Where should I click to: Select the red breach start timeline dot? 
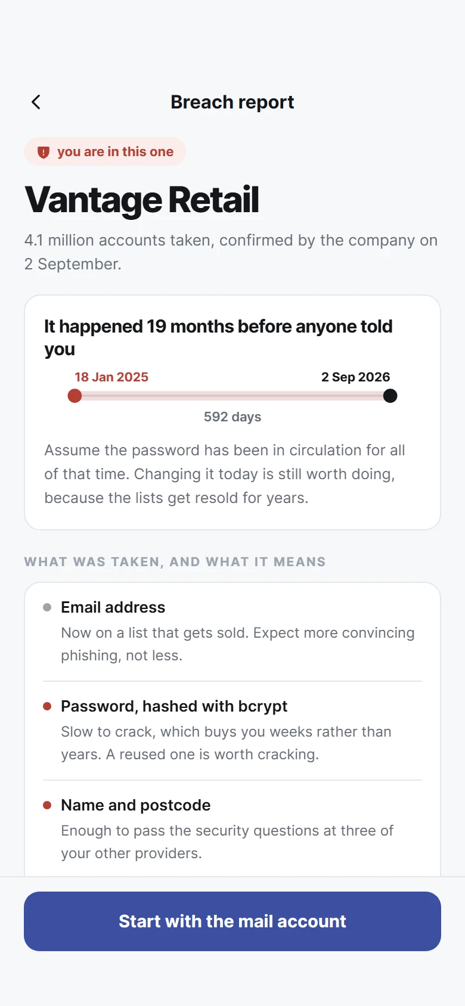click(x=75, y=396)
